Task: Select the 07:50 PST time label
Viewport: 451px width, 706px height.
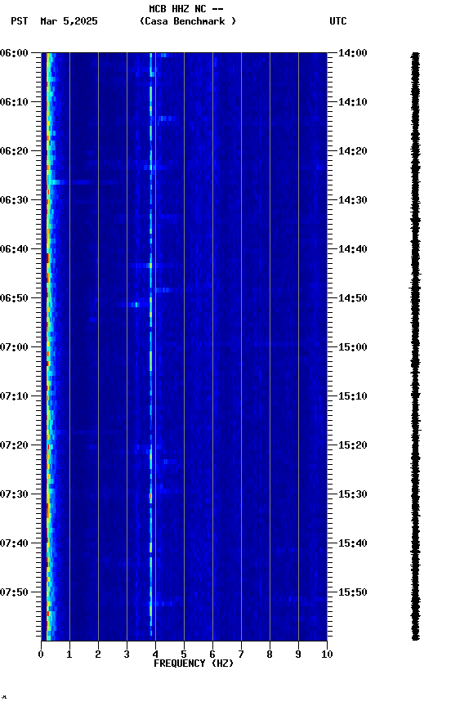Action: point(14,592)
